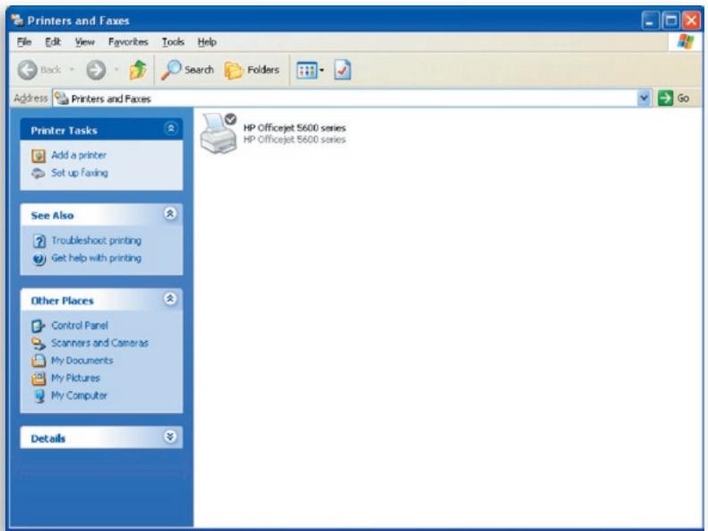Collapse the Printer Tasks panel
This screenshot has height=531, width=708.
tap(170, 129)
